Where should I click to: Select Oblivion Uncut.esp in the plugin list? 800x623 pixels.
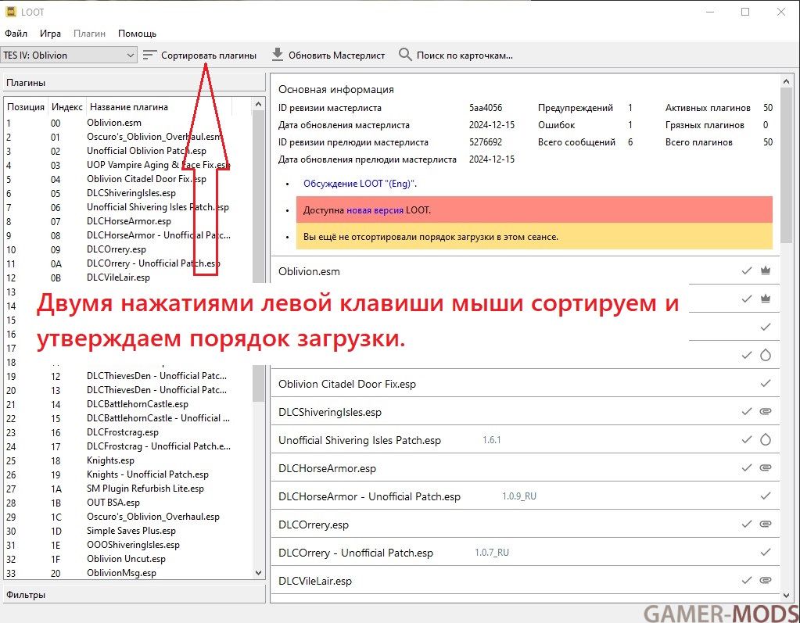coord(127,559)
